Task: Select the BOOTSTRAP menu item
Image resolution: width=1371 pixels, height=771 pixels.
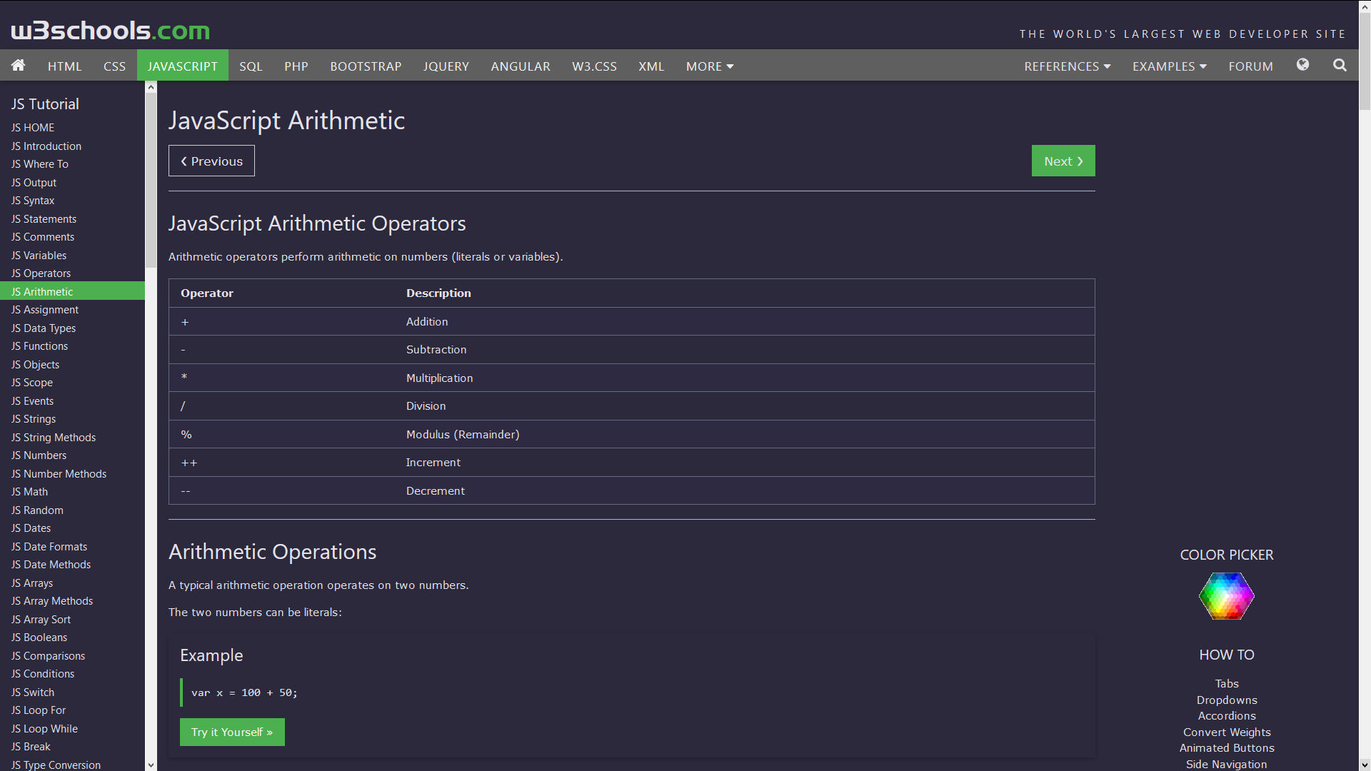Action: 365,66
